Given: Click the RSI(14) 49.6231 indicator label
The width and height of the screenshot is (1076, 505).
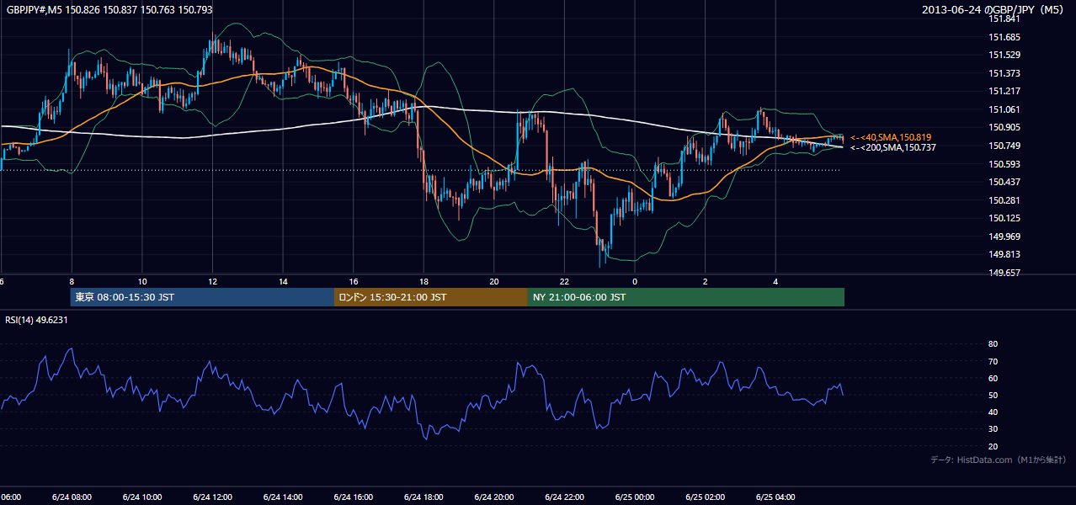Looking at the screenshot, I should click(36, 320).
